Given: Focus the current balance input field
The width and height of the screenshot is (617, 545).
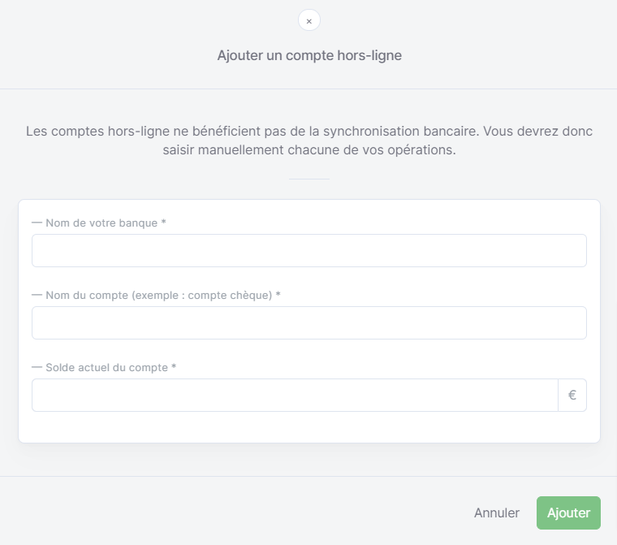Looking at the screenshot, I should click(295, 395).
